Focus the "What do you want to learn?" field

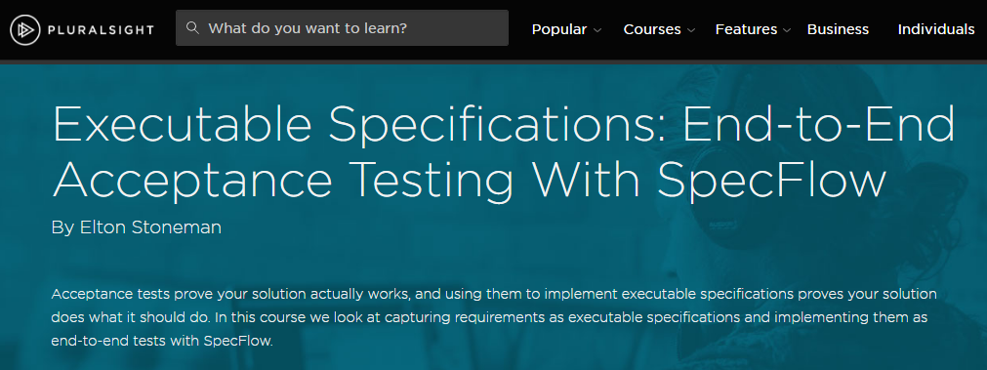[342, 27]
